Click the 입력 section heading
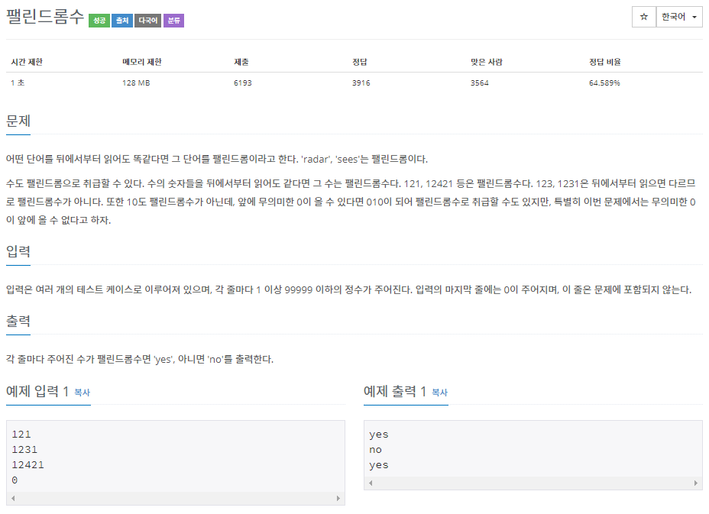Viewport: 709px width, 514px height. pyautogui.click(x=18, y=251)
